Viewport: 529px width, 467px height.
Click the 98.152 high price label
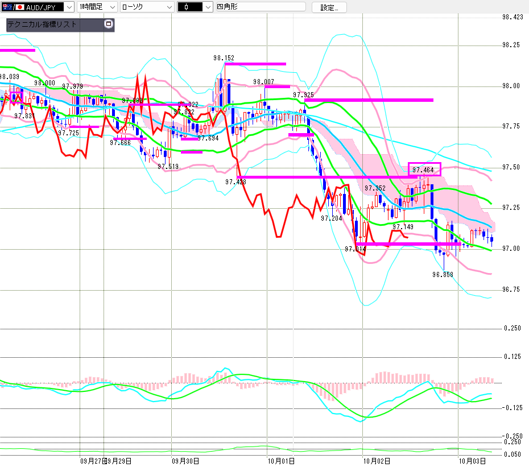coord(224,58)
